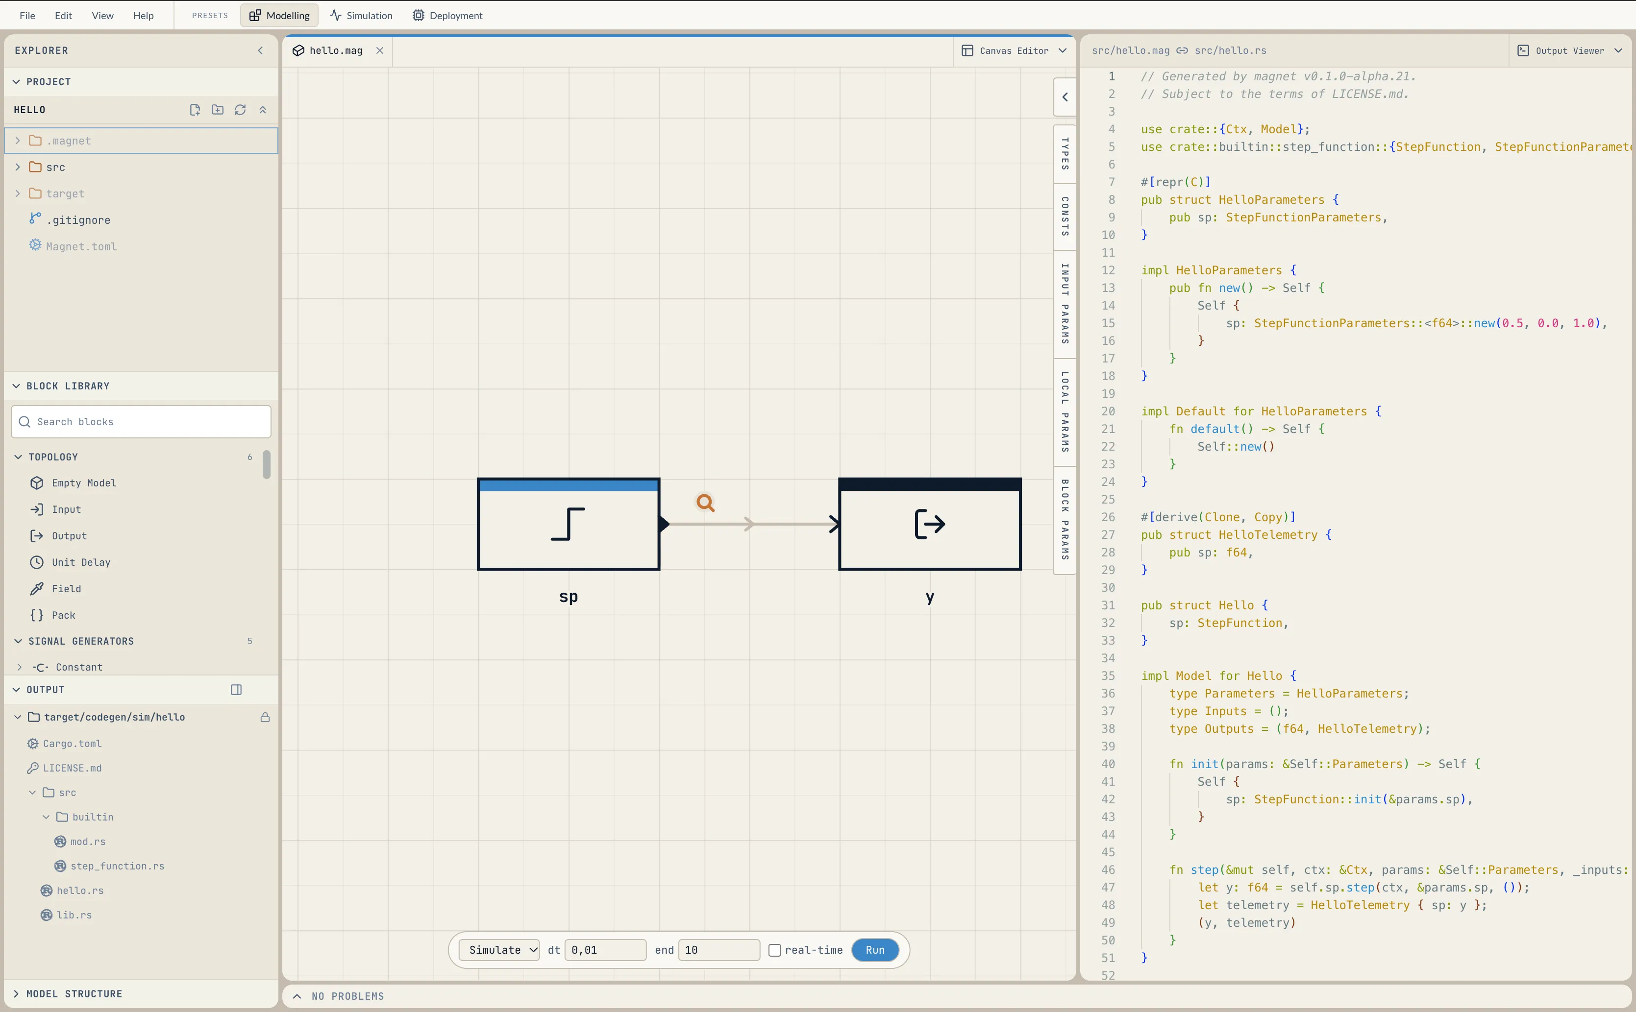The width and height of the screenshot is (1636, 1012).
Task: Pick the Output block from Topology
Action: click(x=58, y=536)
